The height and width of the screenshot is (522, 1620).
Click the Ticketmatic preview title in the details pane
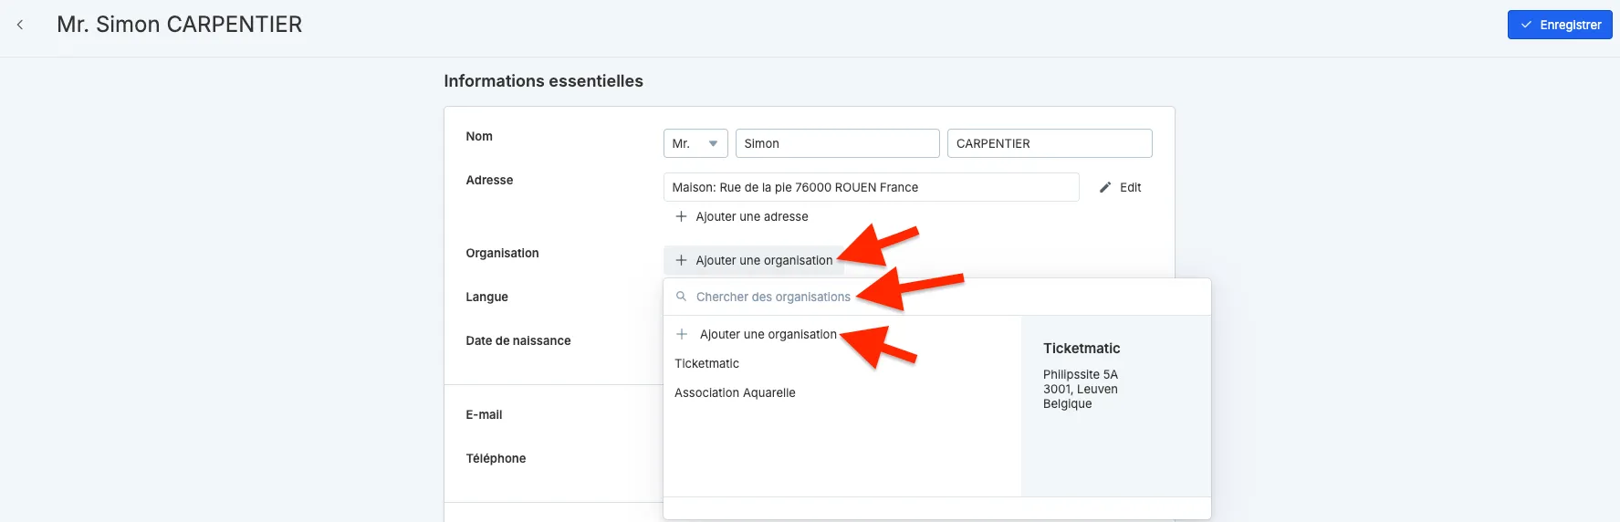[x=1082, y=349]
